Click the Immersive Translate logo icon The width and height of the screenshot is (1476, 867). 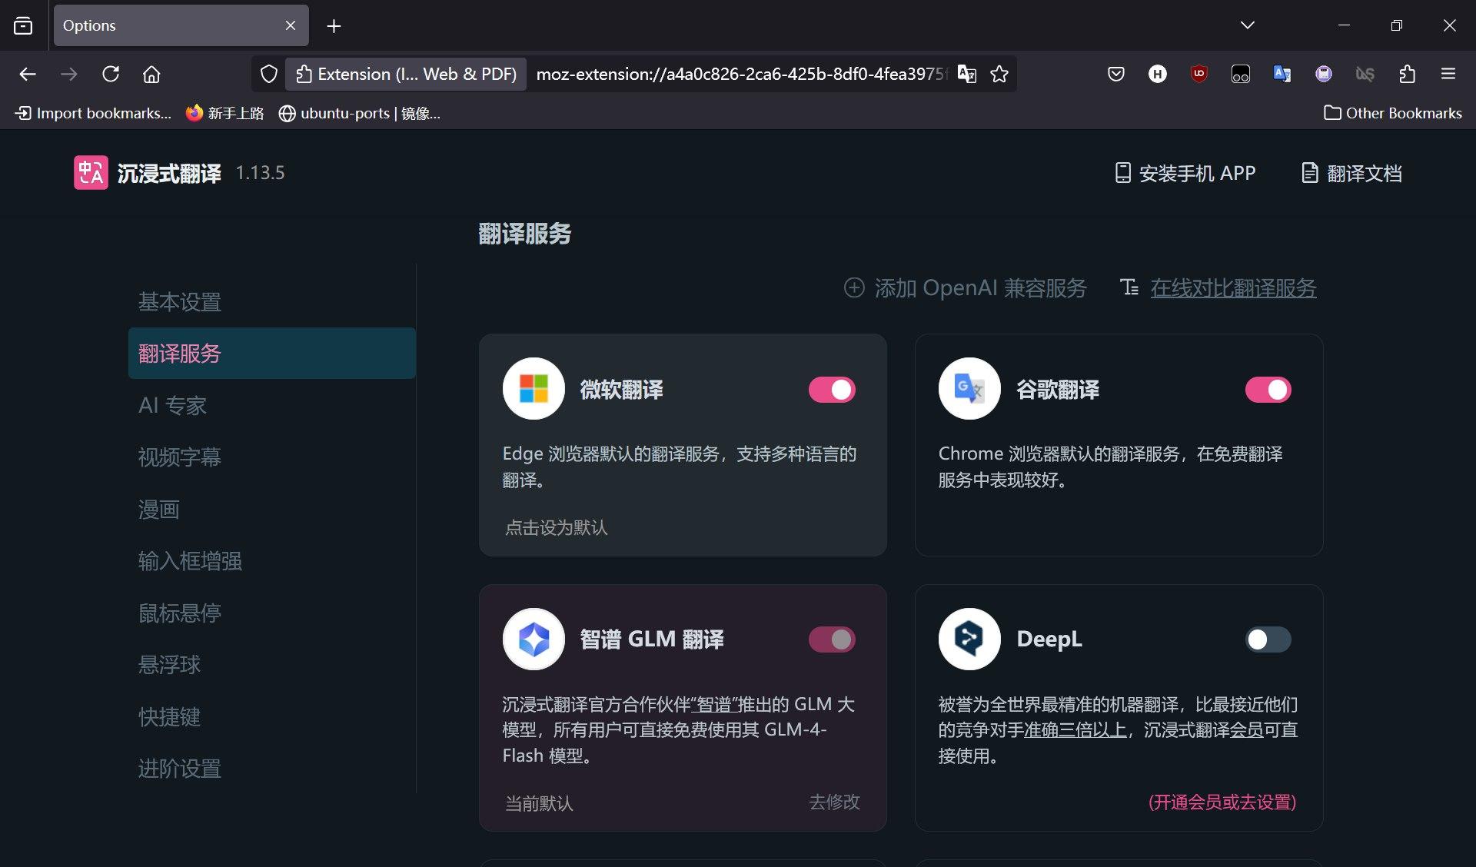point(91,173)
